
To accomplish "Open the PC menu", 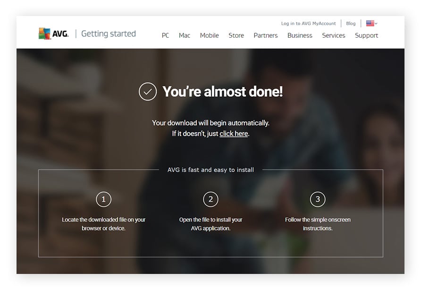I will 165,35.
